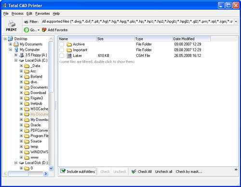Open the Favorites menu
The height and width of the screenshot is (187, 241).
(42, 13)
